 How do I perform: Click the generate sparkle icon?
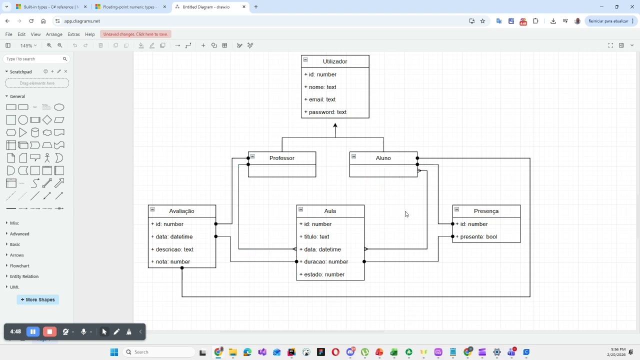250,45
